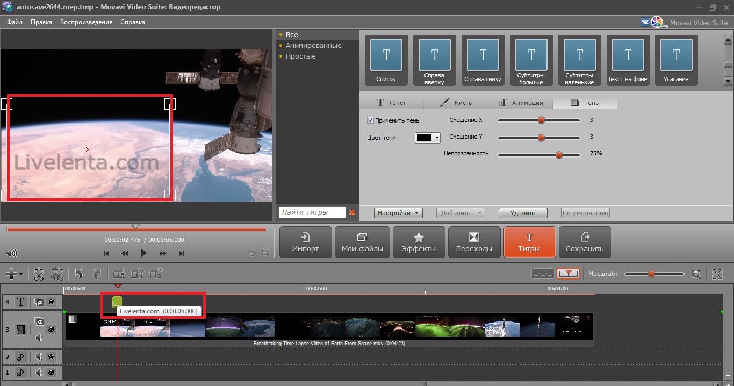
Task: Switch to the Кисть tab
Action: coord(456,103)
